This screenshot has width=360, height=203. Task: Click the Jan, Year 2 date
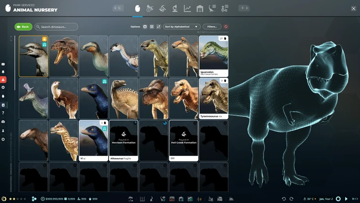(326, 199)
